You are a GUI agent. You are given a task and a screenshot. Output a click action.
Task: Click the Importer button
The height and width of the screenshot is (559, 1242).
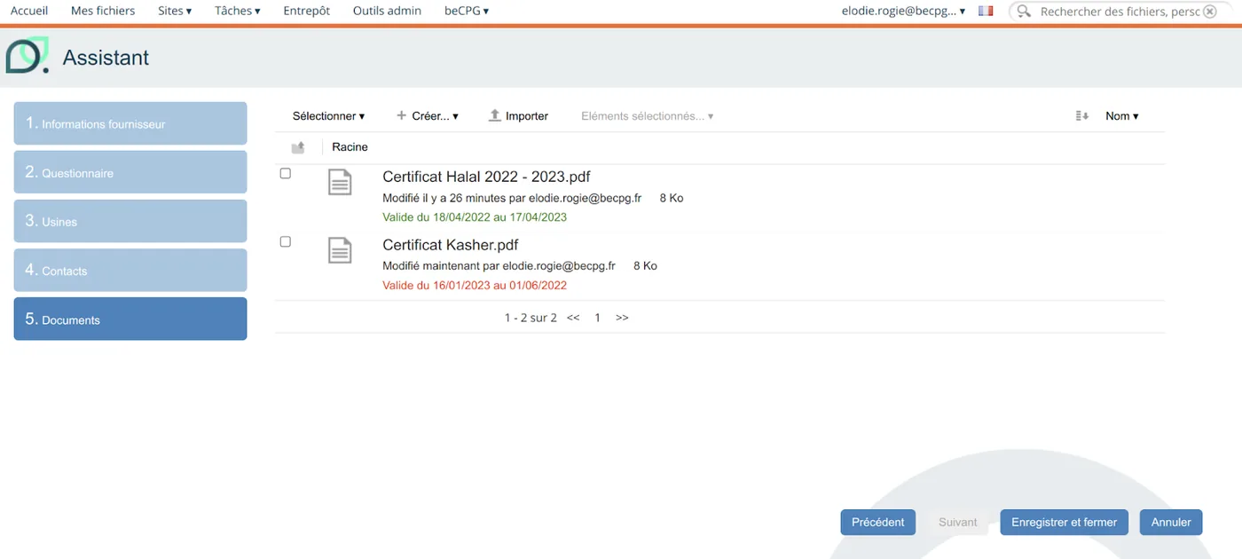coord(518,116)
